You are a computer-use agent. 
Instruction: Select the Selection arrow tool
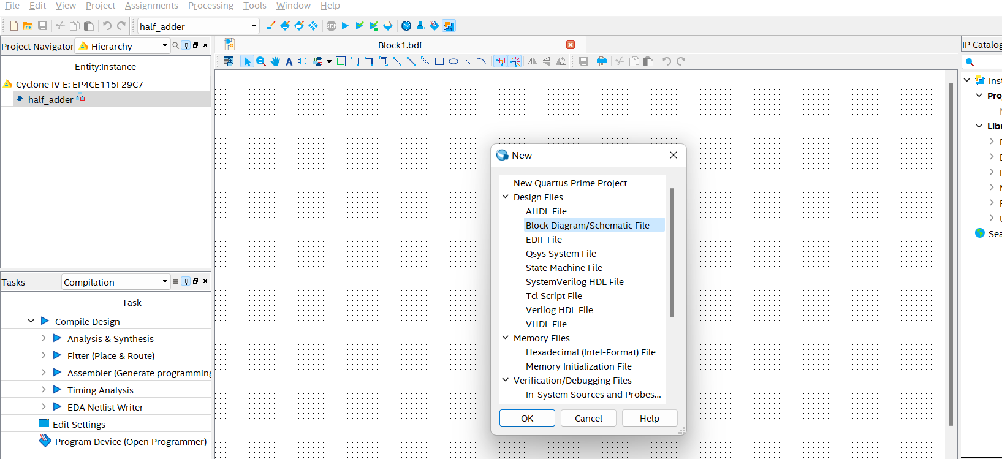pyautogui.click(x=247, y=61)
